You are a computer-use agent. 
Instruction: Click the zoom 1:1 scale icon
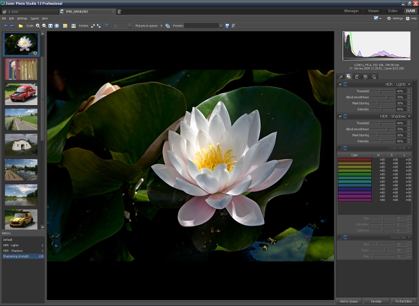51,26
